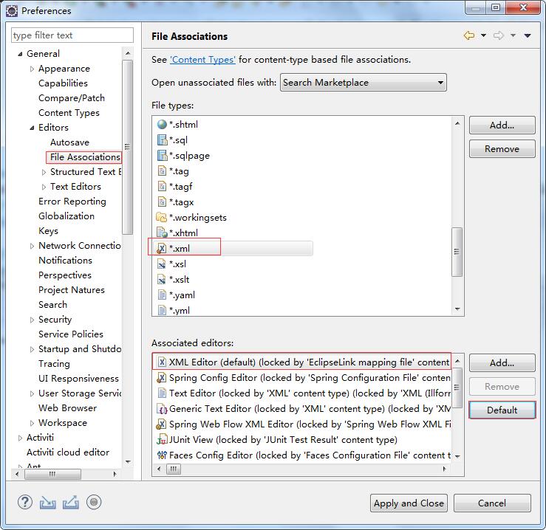The width and height of the screenshot is (546, 530).
Task: Select Error Reporting in the tree
Action: pos(72,202)
